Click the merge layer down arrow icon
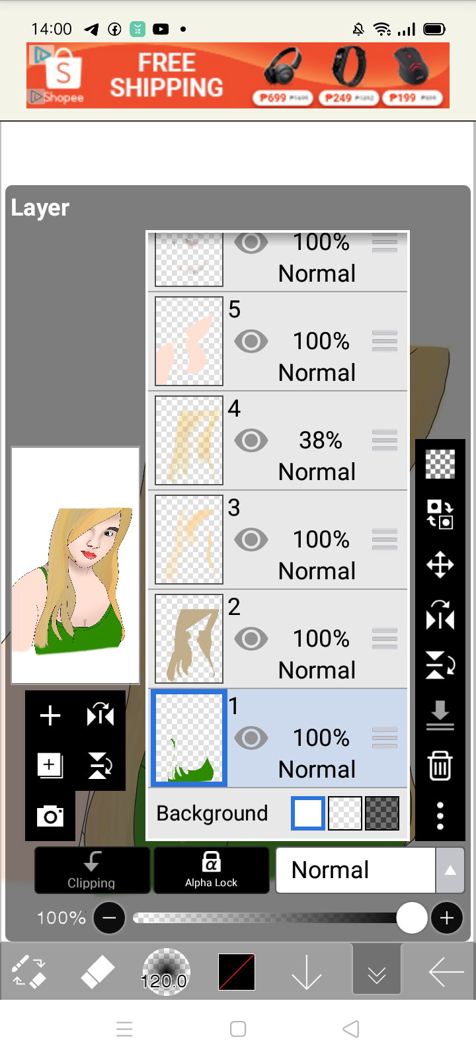Screen dimensions: 476x1058 tap(440, 715)
